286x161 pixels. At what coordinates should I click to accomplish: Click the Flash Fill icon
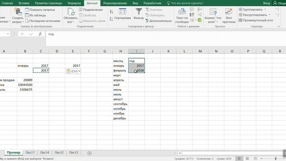click(192, 9)
